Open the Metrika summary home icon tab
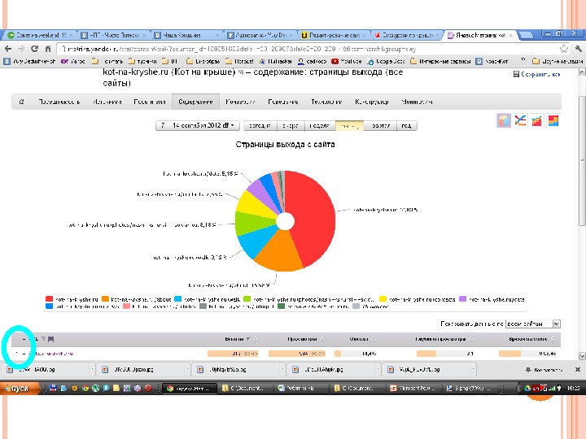 (x=22, y=102)
